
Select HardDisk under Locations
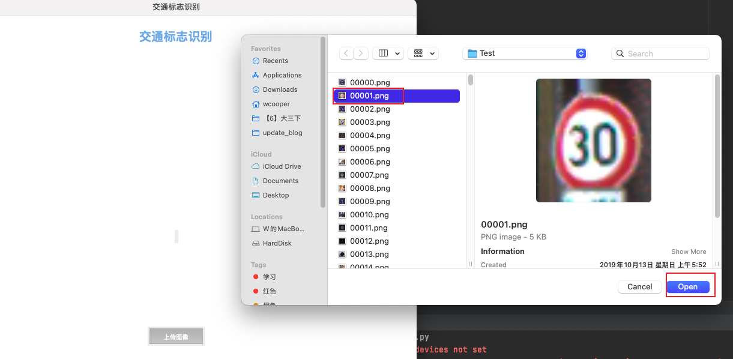tap(277, 243)
